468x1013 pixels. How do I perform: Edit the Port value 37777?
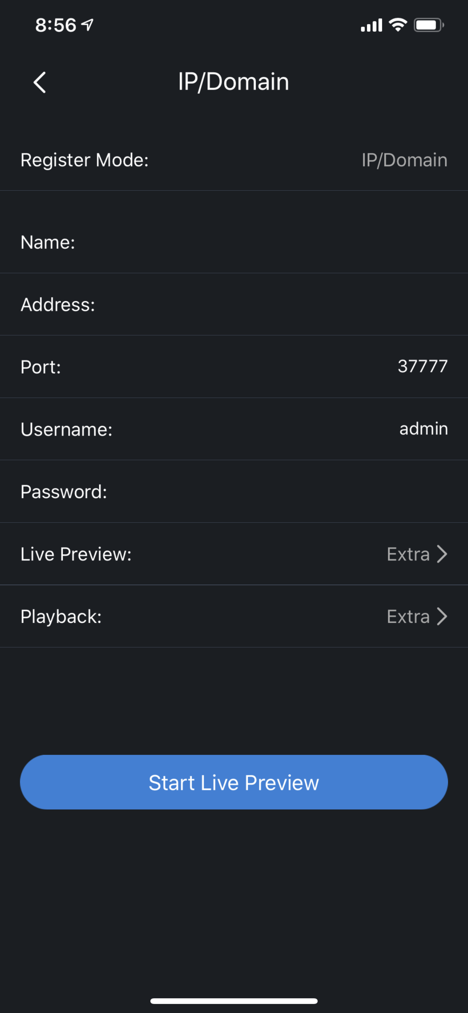coord(422,367)
